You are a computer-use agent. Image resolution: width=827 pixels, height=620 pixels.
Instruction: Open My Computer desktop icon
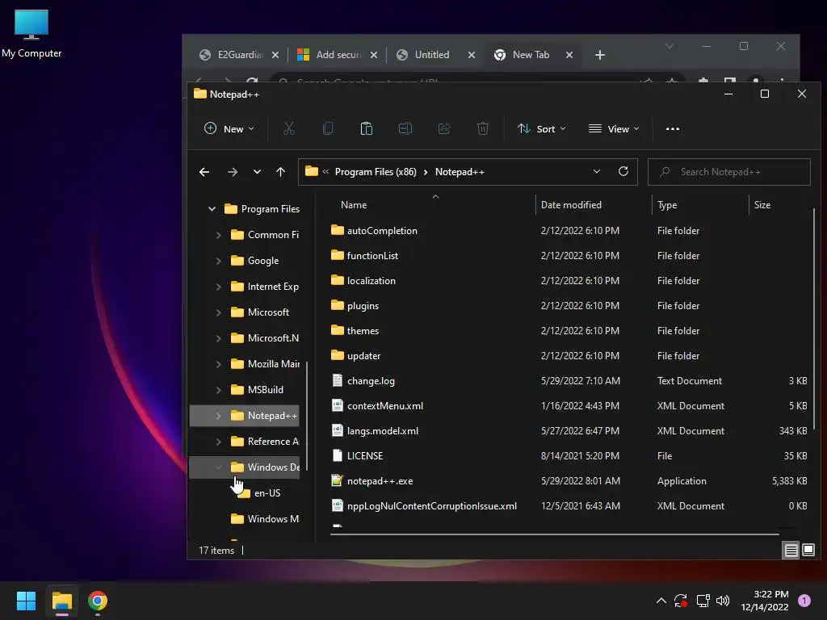[x=31, y=33]
